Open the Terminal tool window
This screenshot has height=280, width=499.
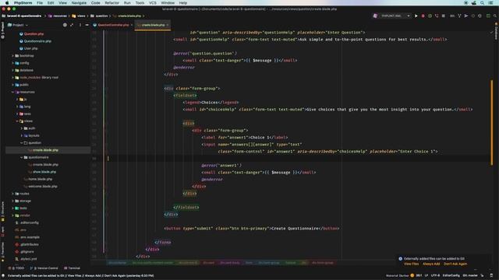[x=73, y=268]
